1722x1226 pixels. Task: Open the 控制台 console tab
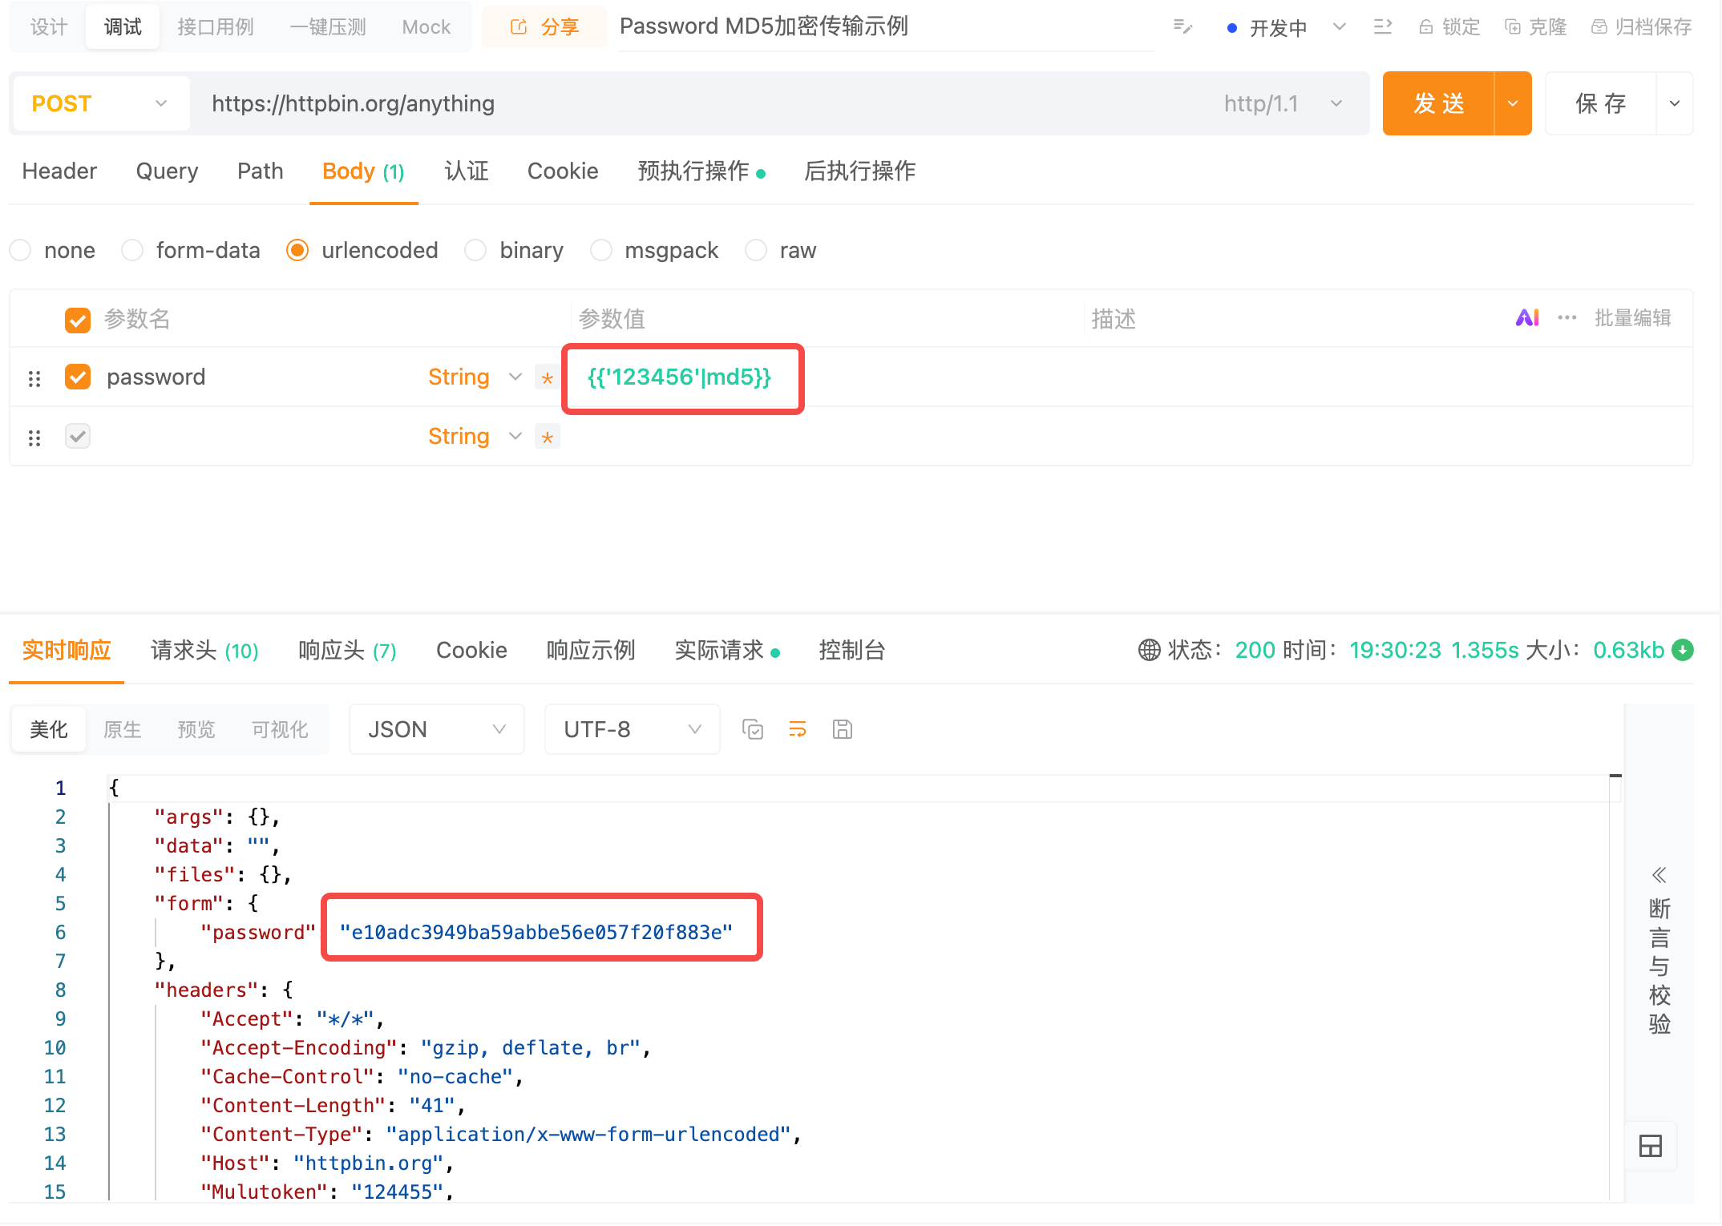point(851,650)
